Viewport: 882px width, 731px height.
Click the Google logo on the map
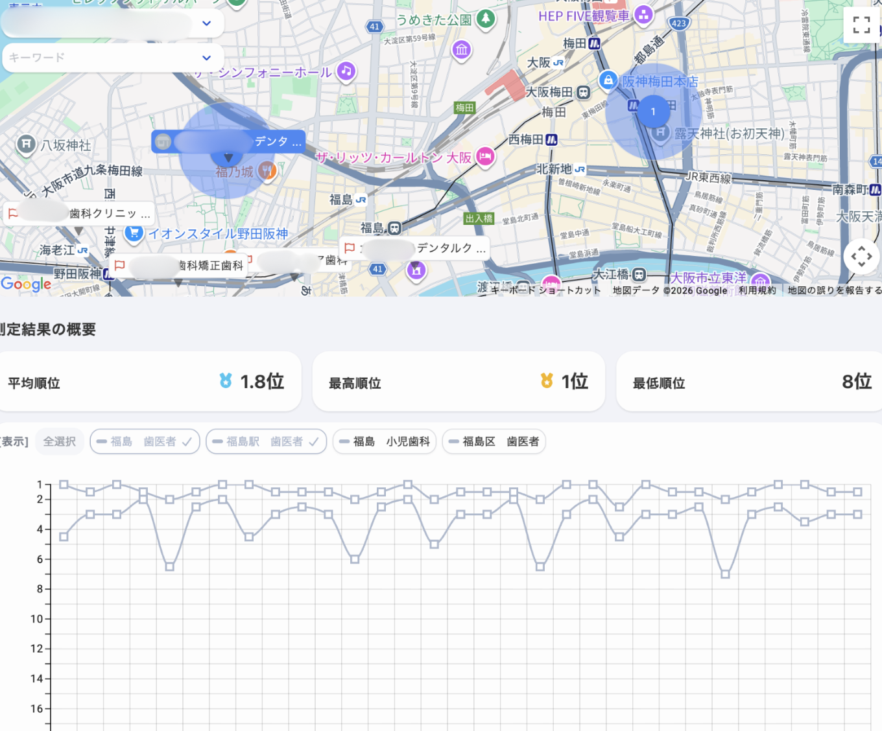[26, 284]
